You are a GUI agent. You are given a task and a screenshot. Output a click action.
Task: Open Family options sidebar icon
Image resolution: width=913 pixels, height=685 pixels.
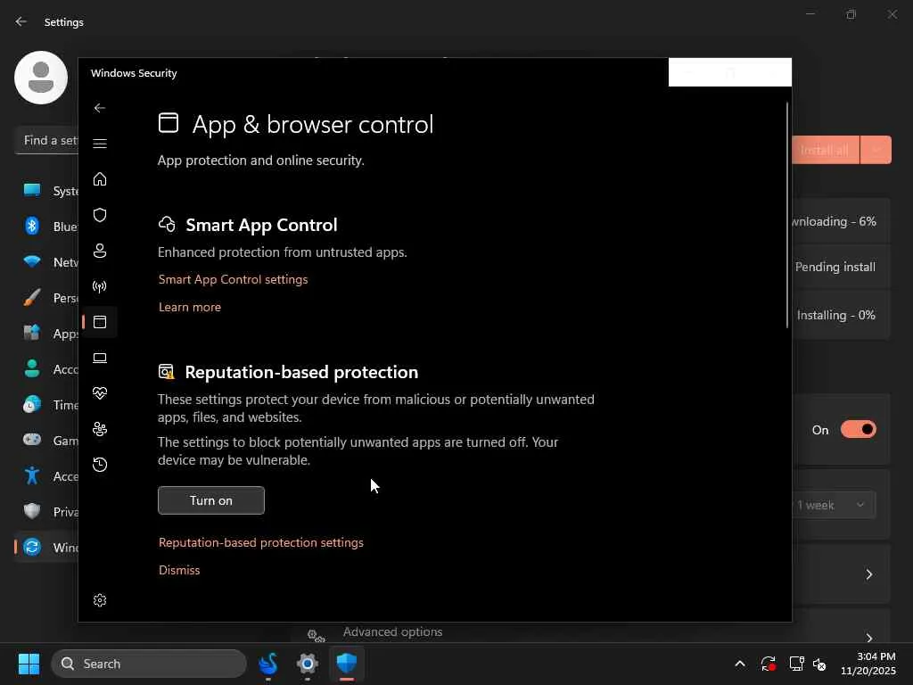(100, 429)
